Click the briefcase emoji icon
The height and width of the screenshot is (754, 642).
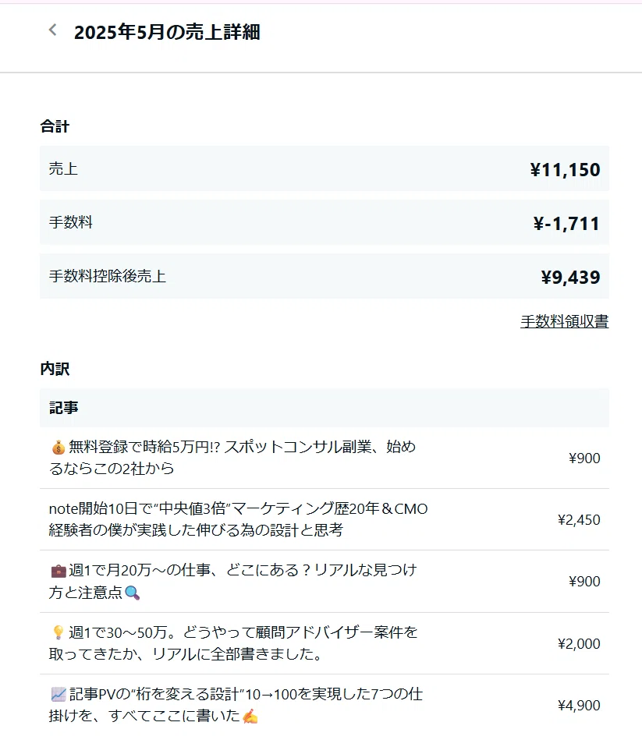click(x=59, y=571)
